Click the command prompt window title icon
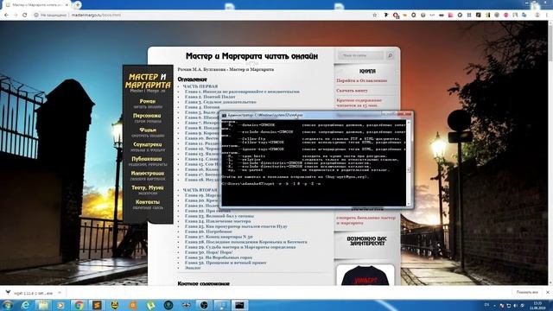 point(224,115)
